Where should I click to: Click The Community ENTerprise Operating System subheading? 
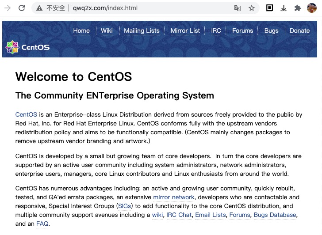click(115, 95)
